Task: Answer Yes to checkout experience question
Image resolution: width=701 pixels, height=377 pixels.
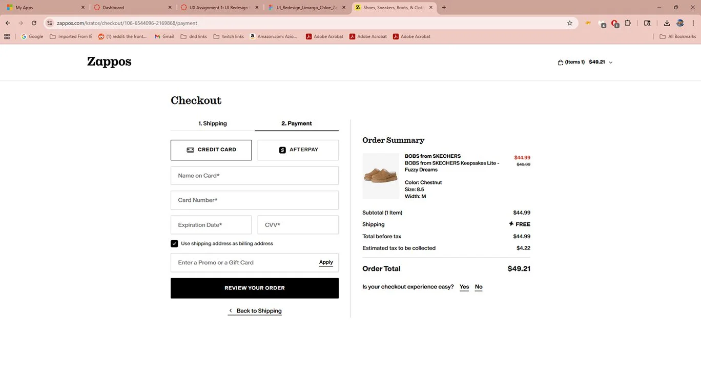Action: coord(464,287)
